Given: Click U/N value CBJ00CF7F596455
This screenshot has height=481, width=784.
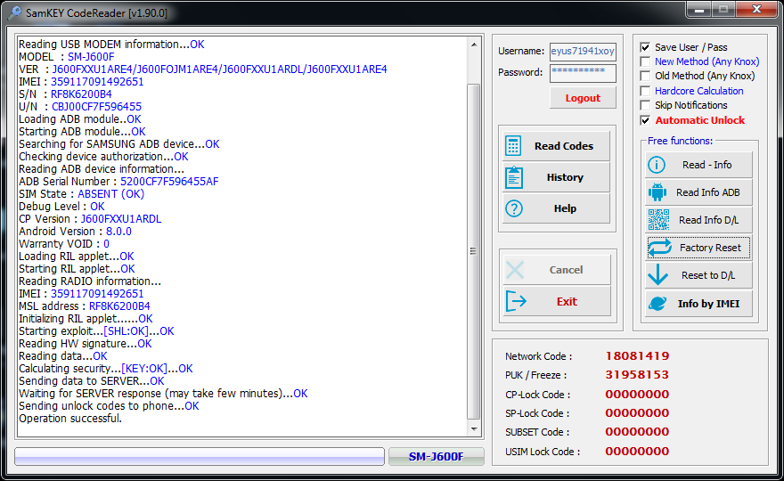Looking at the screenshot, I should pos(96,107).
